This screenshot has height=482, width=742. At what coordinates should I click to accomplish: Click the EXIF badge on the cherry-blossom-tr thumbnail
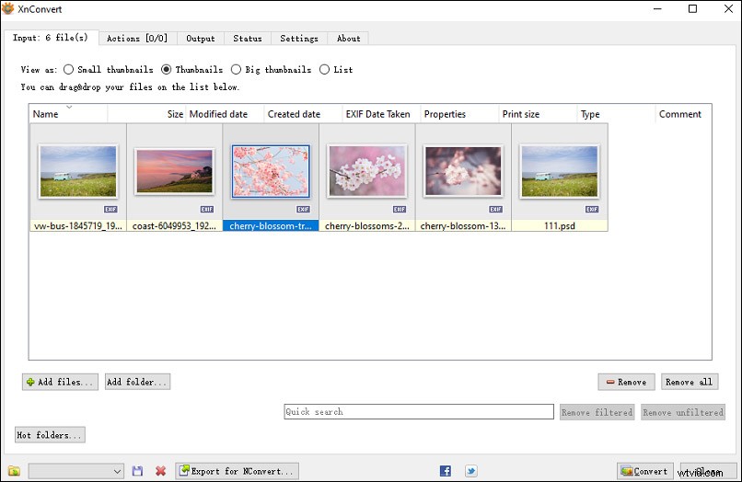303,209
